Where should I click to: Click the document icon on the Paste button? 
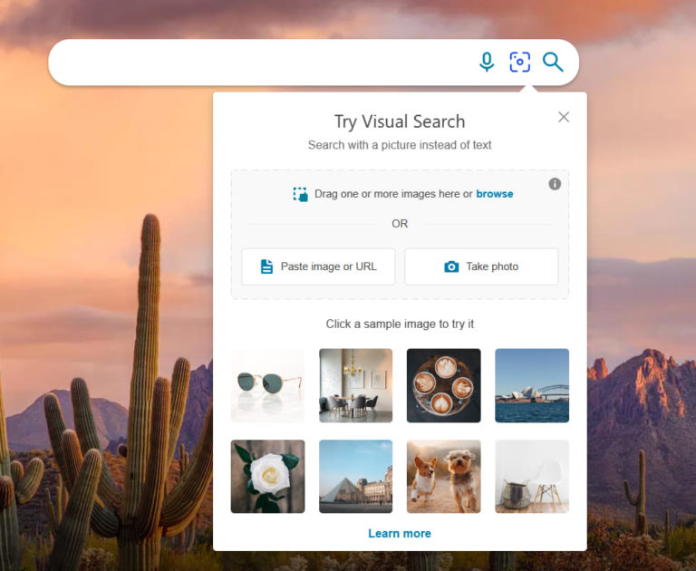point(266,266)
